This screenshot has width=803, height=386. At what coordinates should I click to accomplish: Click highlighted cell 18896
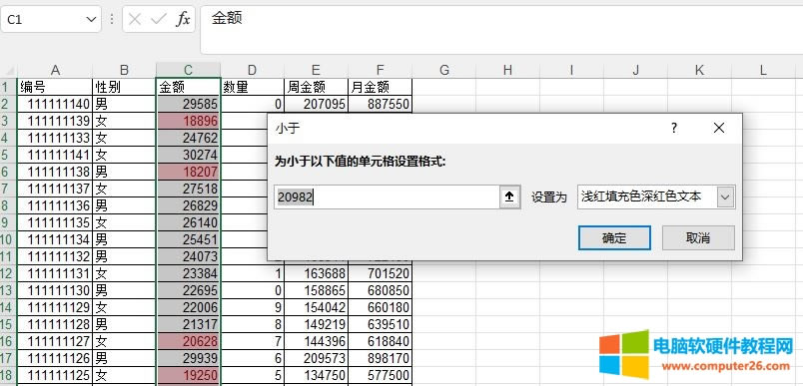pos(188,121)
